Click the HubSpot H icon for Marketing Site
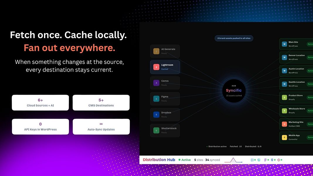Image resolution: width=313 pixels, height=176 pixels. (284, 124)
